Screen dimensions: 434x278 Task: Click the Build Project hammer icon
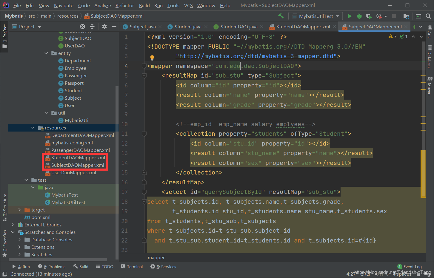pyautogui.click(x=281, y=16)
